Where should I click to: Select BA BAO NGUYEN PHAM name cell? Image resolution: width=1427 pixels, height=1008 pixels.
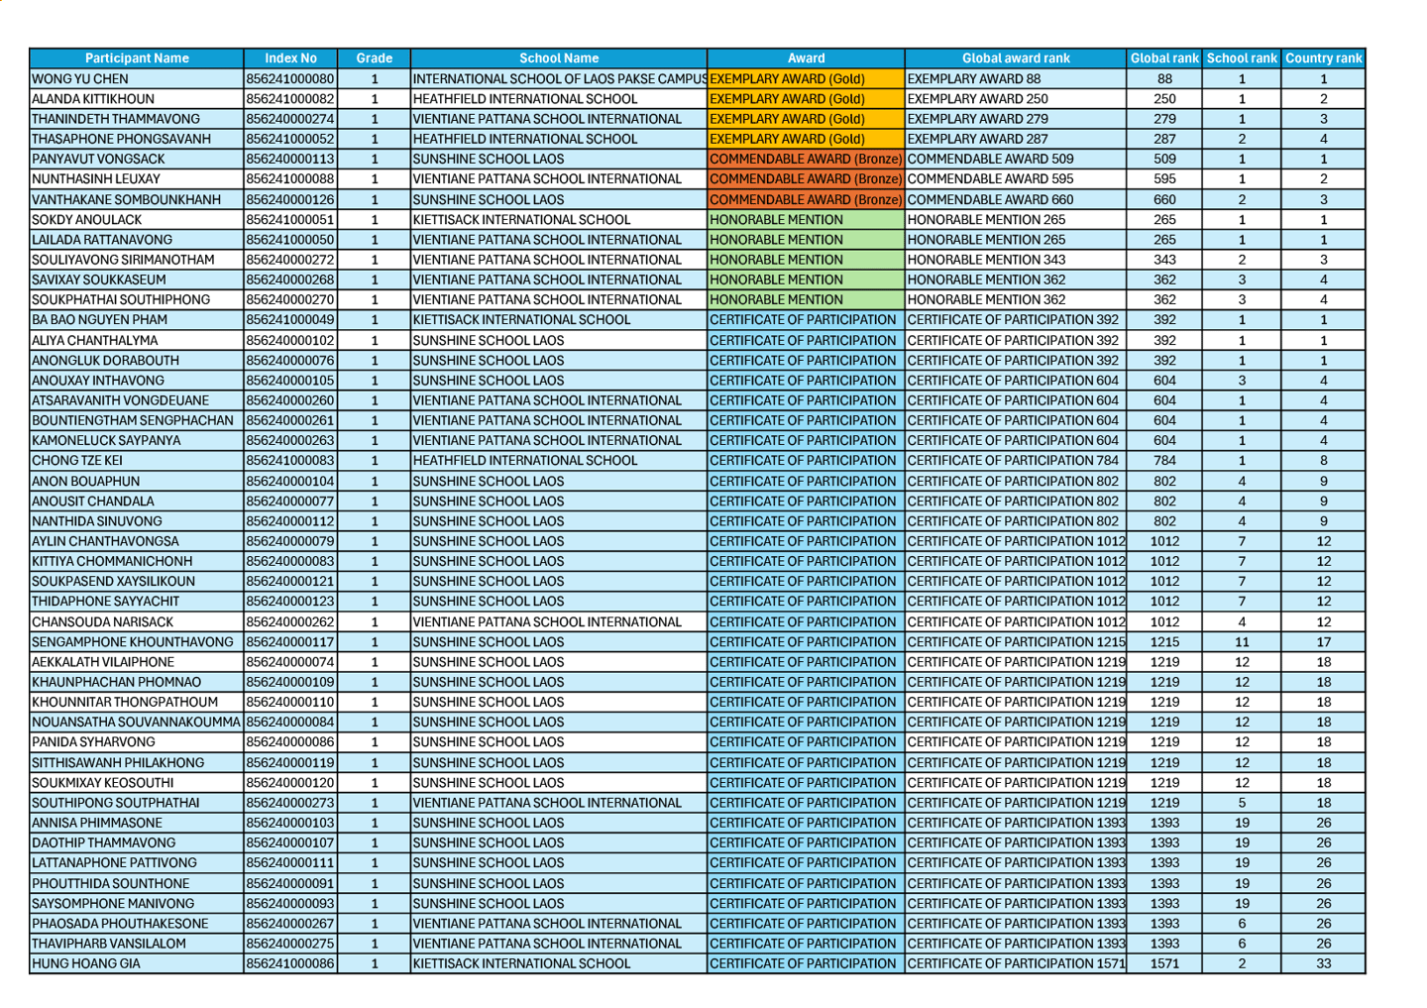tap(137, 320)
